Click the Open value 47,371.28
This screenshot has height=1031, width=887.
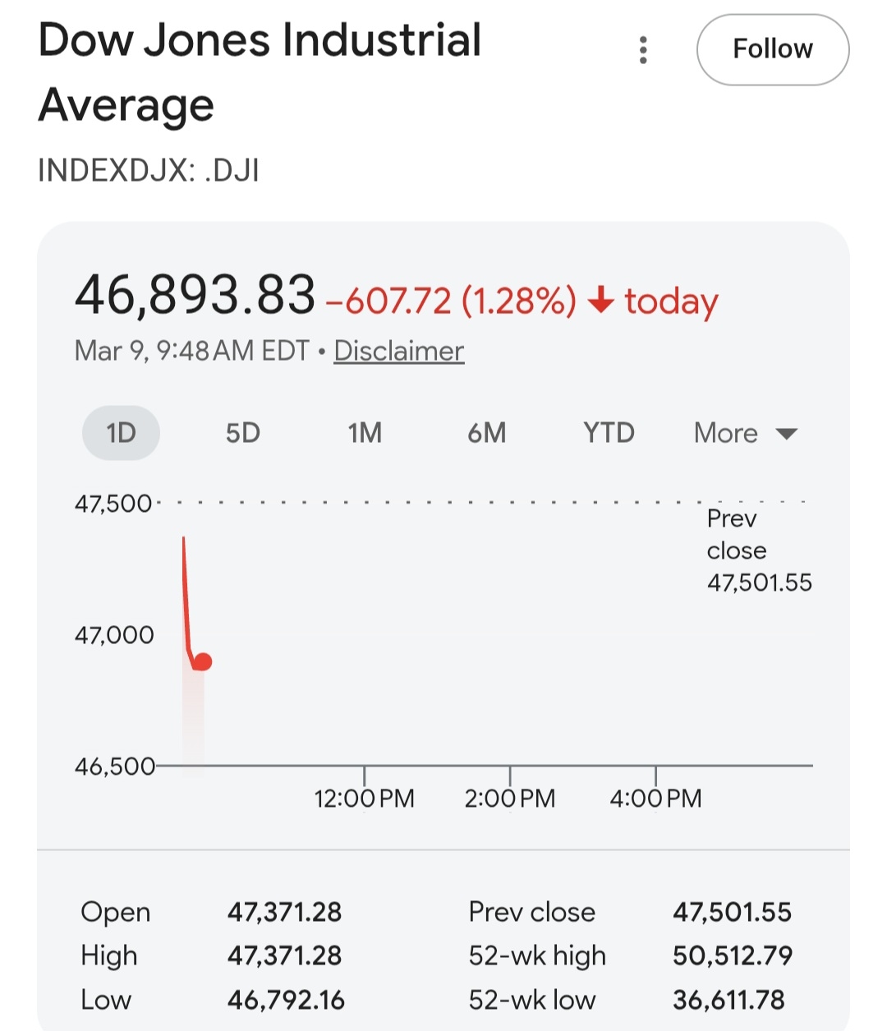pyautogui.click(x=284, y=912)
